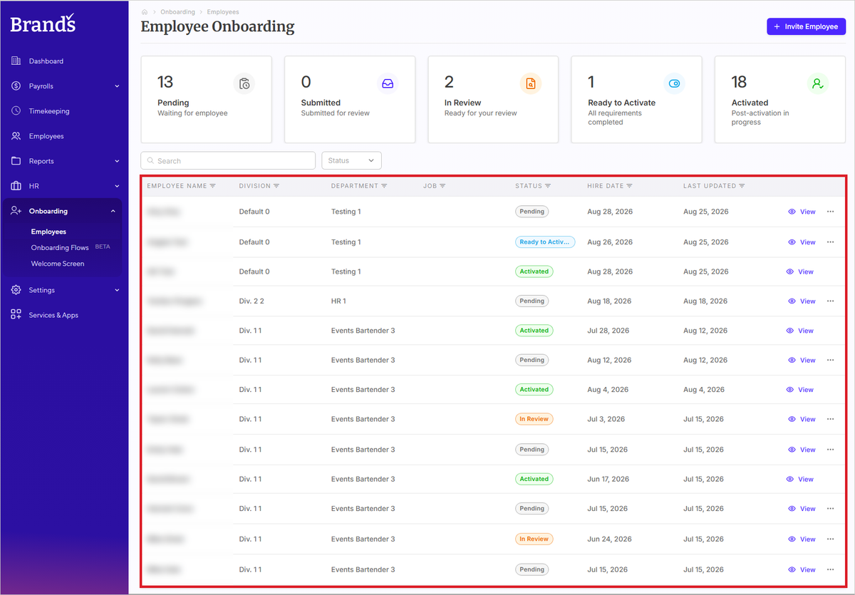Expand the Payrolls sidebar menu chevron

point(117,86)
